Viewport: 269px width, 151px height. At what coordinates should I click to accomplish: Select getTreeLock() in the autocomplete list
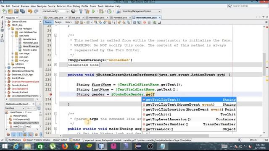coord(189,129)
